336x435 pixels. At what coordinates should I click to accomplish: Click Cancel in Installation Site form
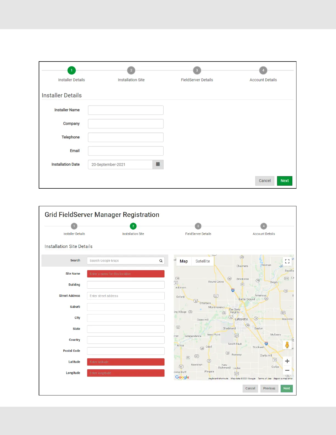pos(250,388)
